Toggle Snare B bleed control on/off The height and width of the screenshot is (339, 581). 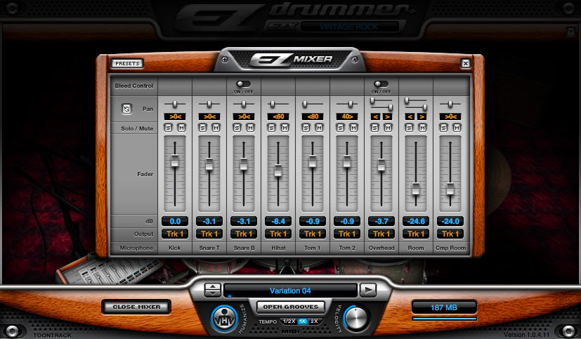tap(243, 84)
